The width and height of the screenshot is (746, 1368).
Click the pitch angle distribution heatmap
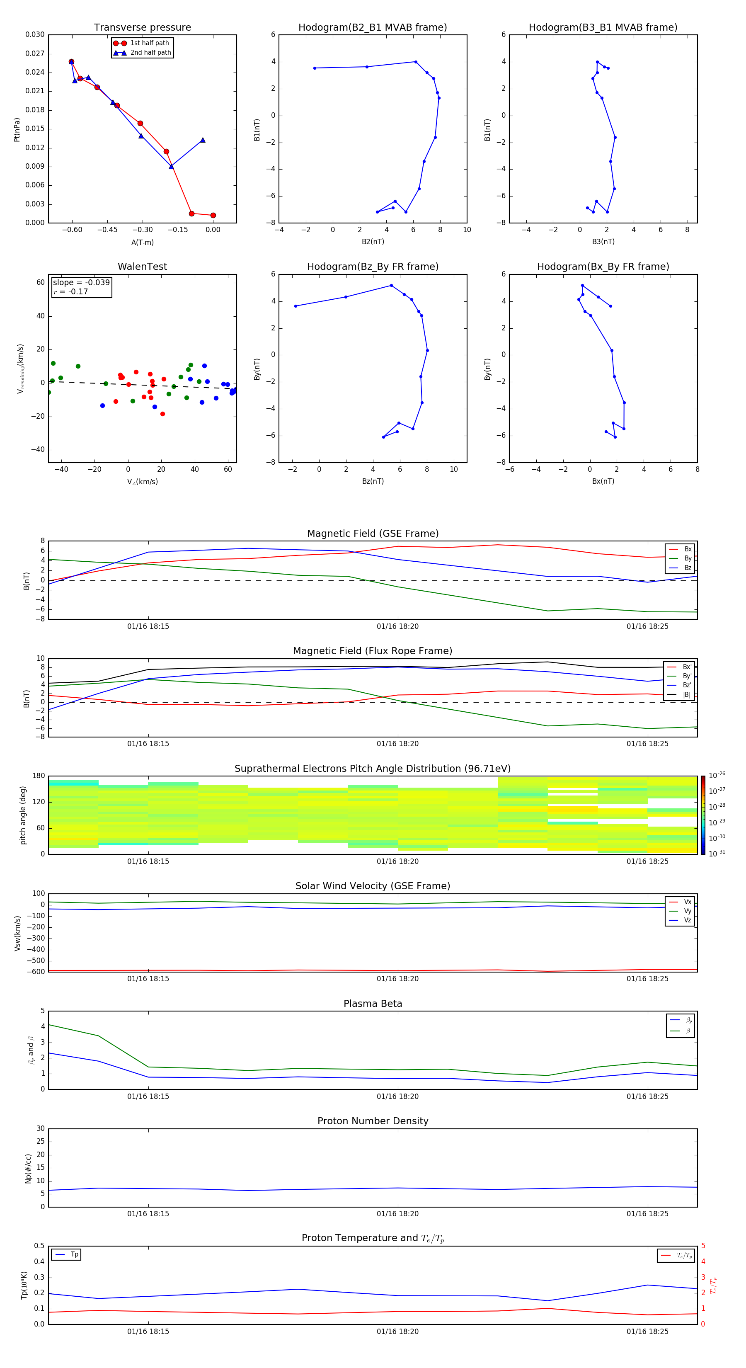373,815
